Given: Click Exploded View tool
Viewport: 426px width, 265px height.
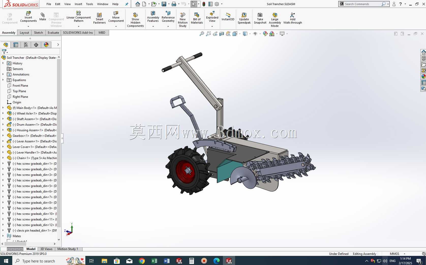Looking at the screenshot, I should point(212,17).
